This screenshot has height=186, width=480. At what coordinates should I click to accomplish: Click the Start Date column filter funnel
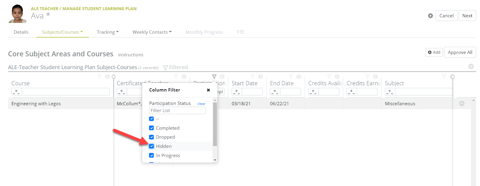click(x=252, y=77)
